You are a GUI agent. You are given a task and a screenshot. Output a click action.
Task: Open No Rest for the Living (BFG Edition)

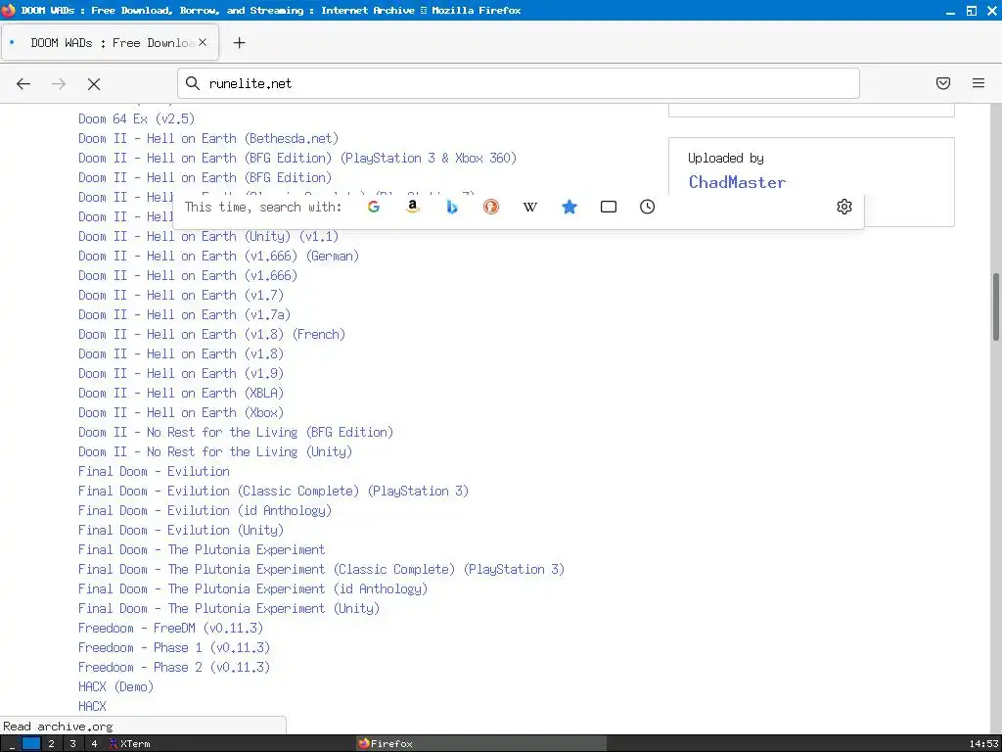click(x=236, y=432)
